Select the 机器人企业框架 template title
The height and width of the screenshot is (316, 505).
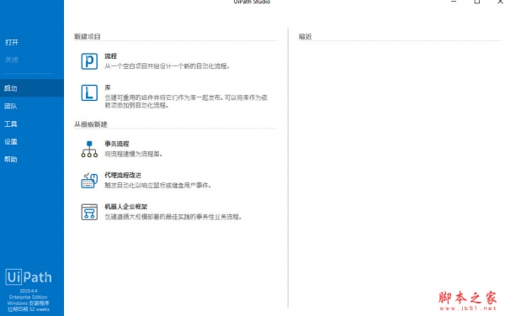tap(126, 207)
